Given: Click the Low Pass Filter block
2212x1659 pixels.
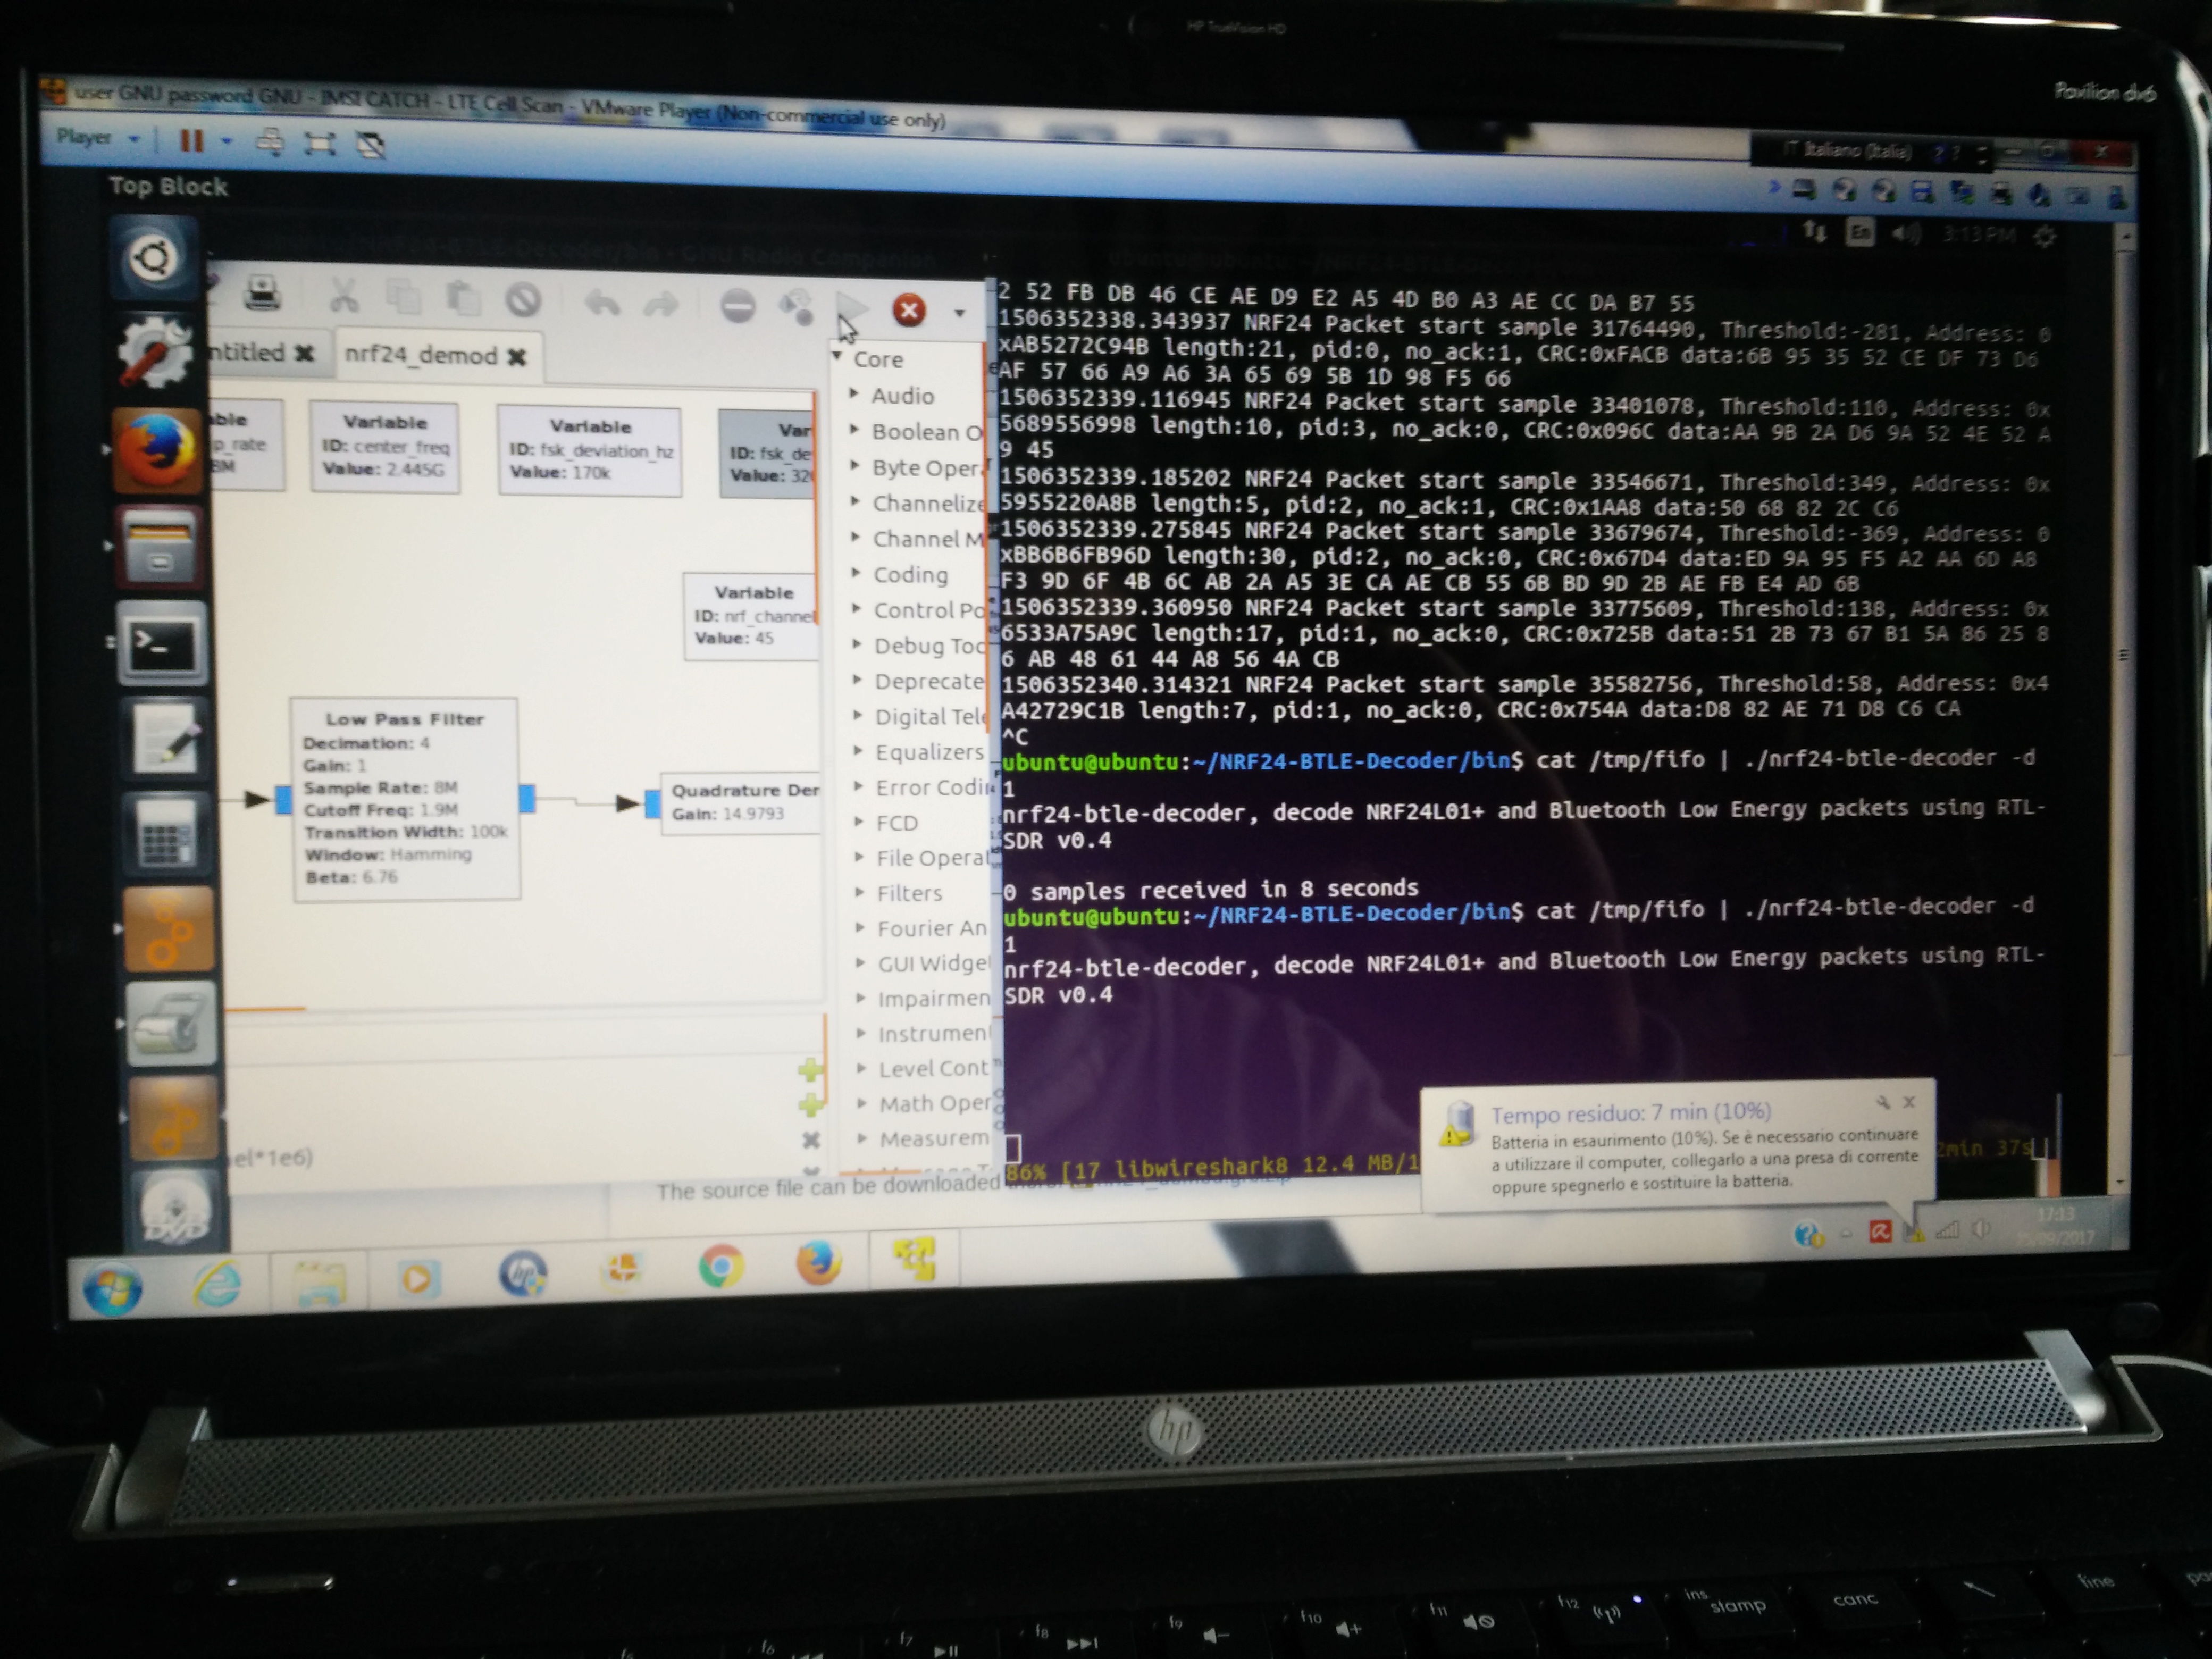Looking at the screenshot, I should click(405, 798).
